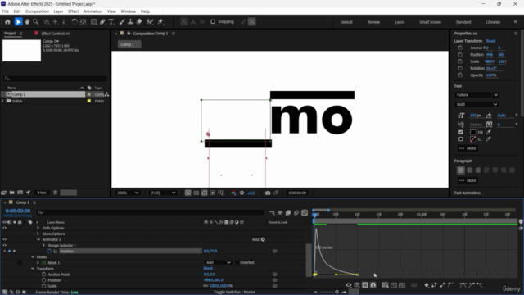Expand Path Options in timeline
Screen dimensions: 524x295
(x=38, y=228)
